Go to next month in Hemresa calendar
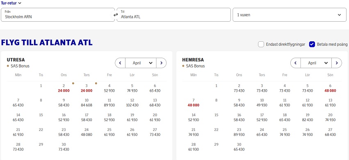This screenshot has width=349, height=160. point(337,63)
